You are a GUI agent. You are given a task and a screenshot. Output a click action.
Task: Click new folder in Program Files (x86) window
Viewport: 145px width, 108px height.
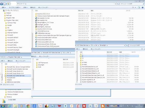21,61
